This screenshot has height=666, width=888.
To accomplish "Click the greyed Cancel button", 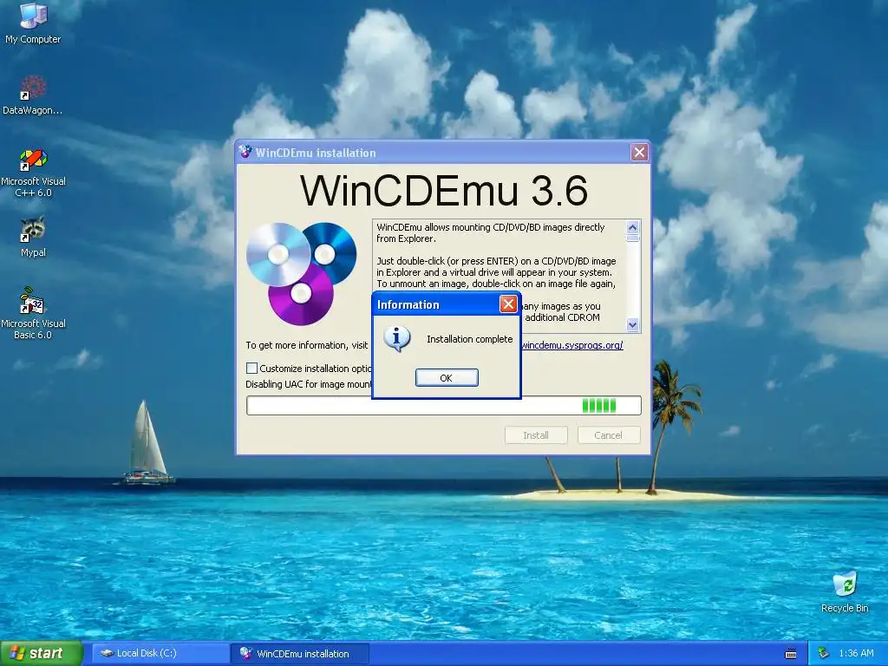I will (608, 435).
